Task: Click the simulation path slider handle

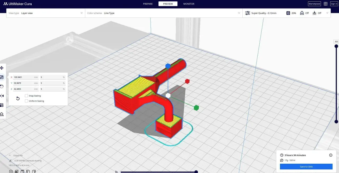Action: point(196,172)
